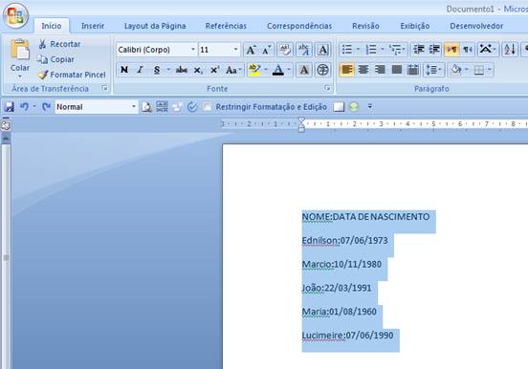The height and width of the screenshot is (369, 528).
Task: Decrease paragraph indent
Action: pos(419,50)
